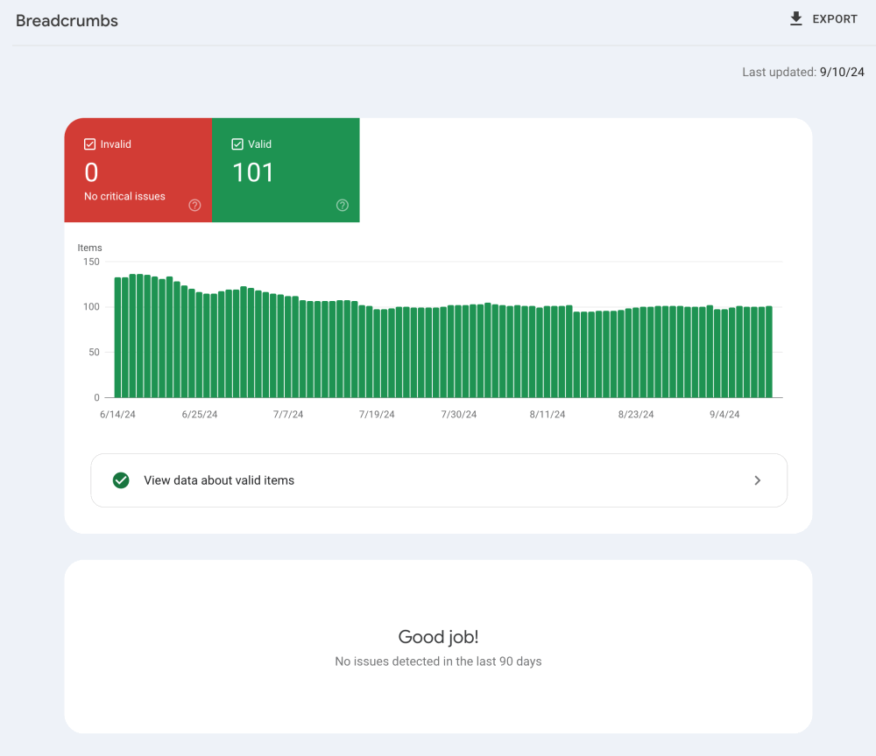Click the No critical issues text
Screen dimensions: 876x756
tap(124, 196)
